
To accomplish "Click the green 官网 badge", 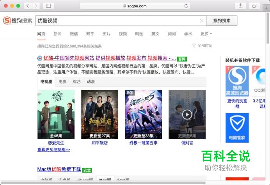I will [x=182, y=59].
